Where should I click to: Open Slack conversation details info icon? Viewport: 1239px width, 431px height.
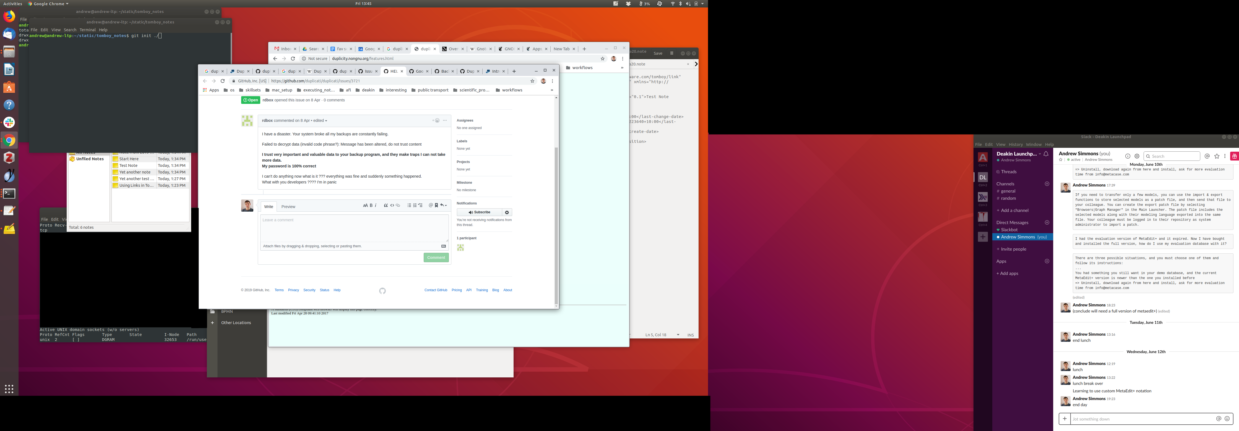[1128, 156]
